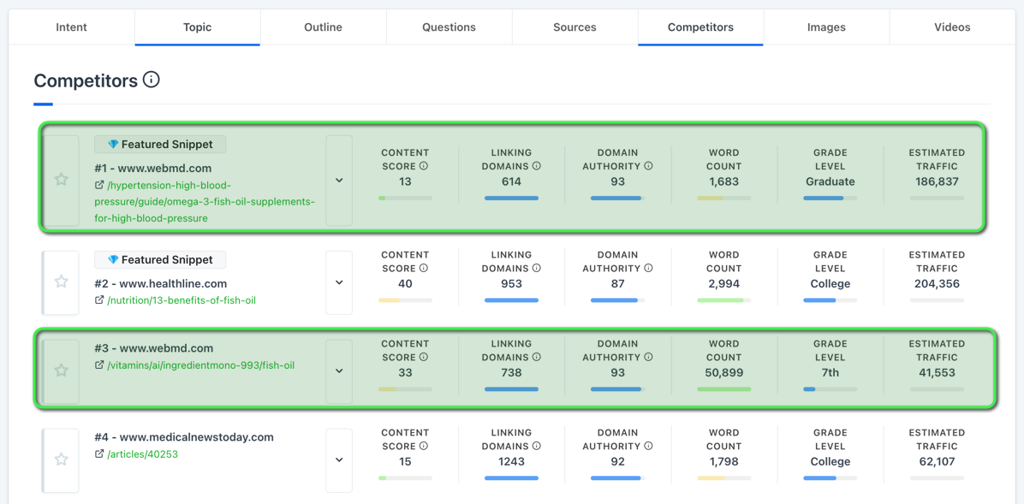Click the '#2 - www.healthline.com' title

tap(161, 283)
